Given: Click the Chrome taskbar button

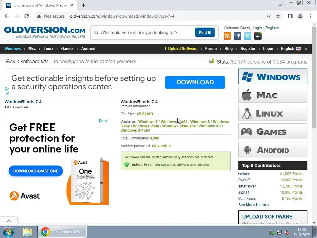Looking at the screenshot, I should click(x=62, y=232).
